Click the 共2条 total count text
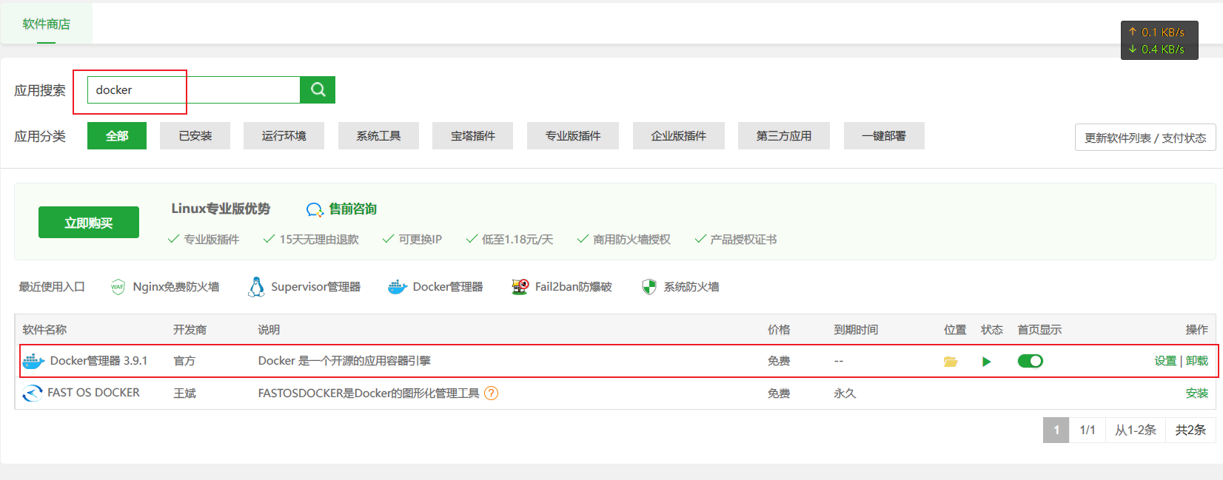This screenshot has width=1223, height=480. point(1190,430)
